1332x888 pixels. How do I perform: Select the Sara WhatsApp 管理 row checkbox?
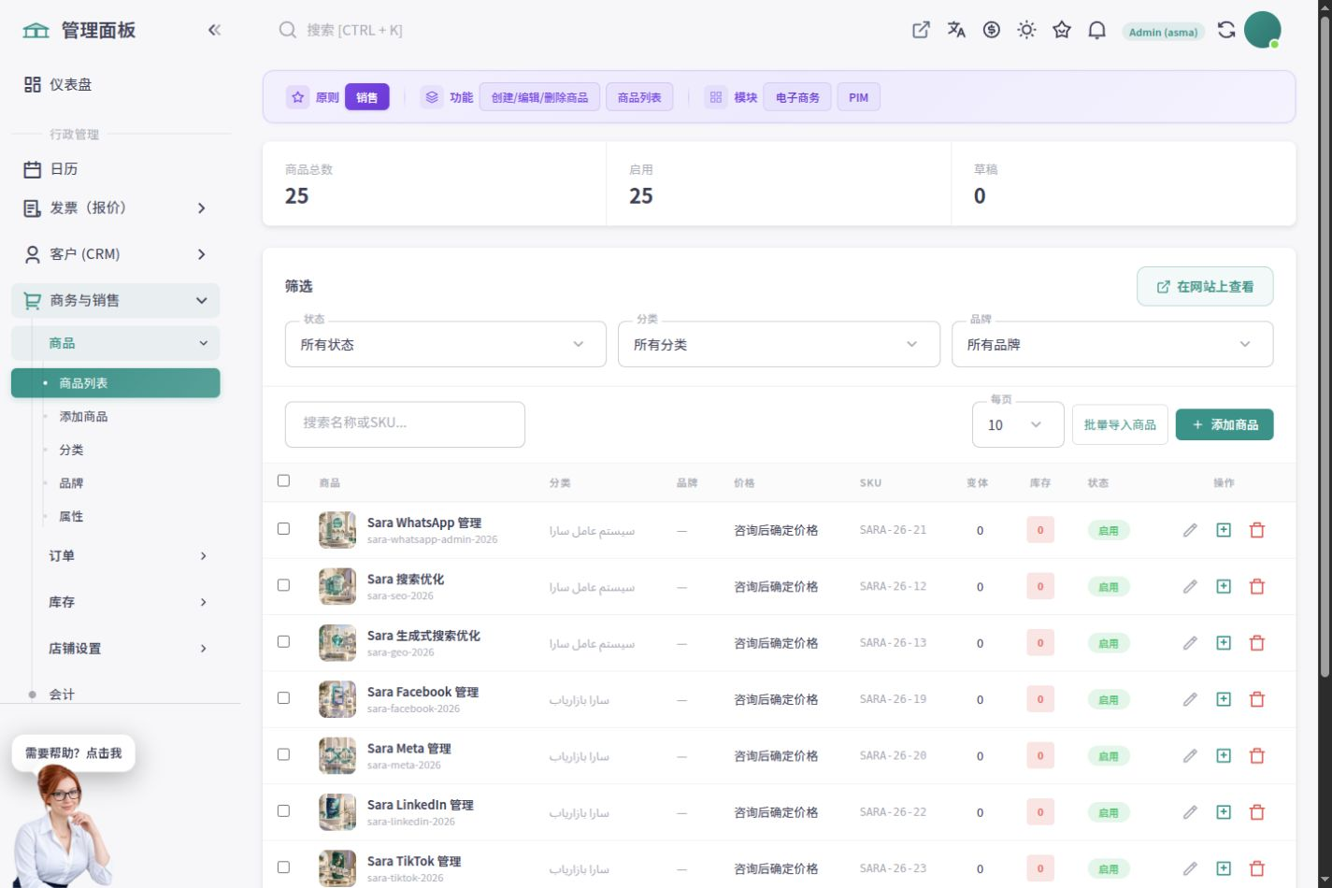click(x=284, y=528)
